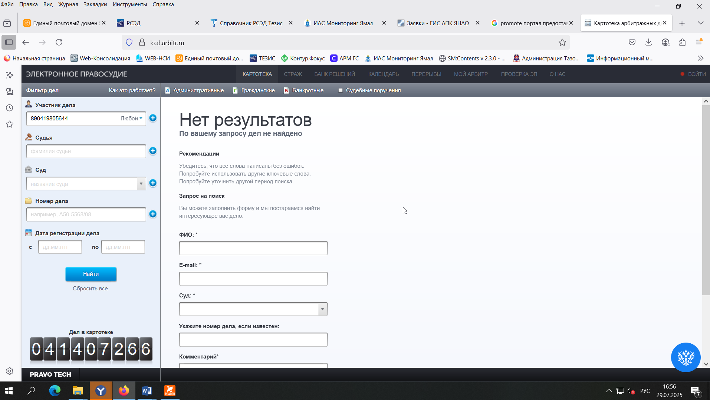Click the page vertical scrollbar
Screen dimensions: 710x400
point(706,200)
